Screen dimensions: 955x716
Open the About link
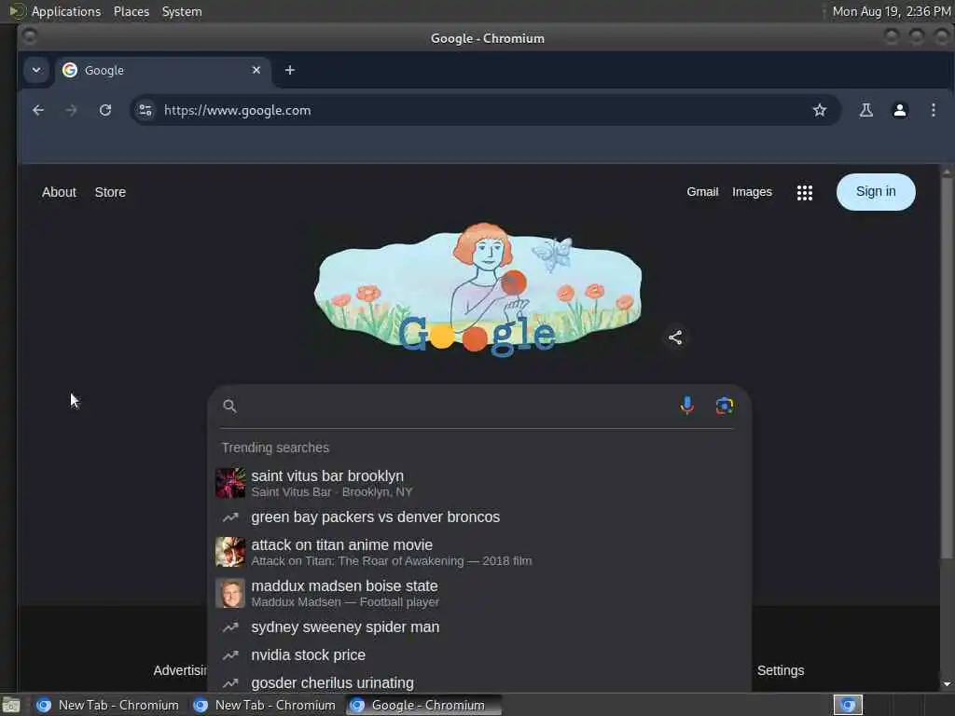click(x=59, y=192)
